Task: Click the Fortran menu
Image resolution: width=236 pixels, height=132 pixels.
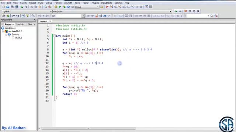Action: coord(58,3)
